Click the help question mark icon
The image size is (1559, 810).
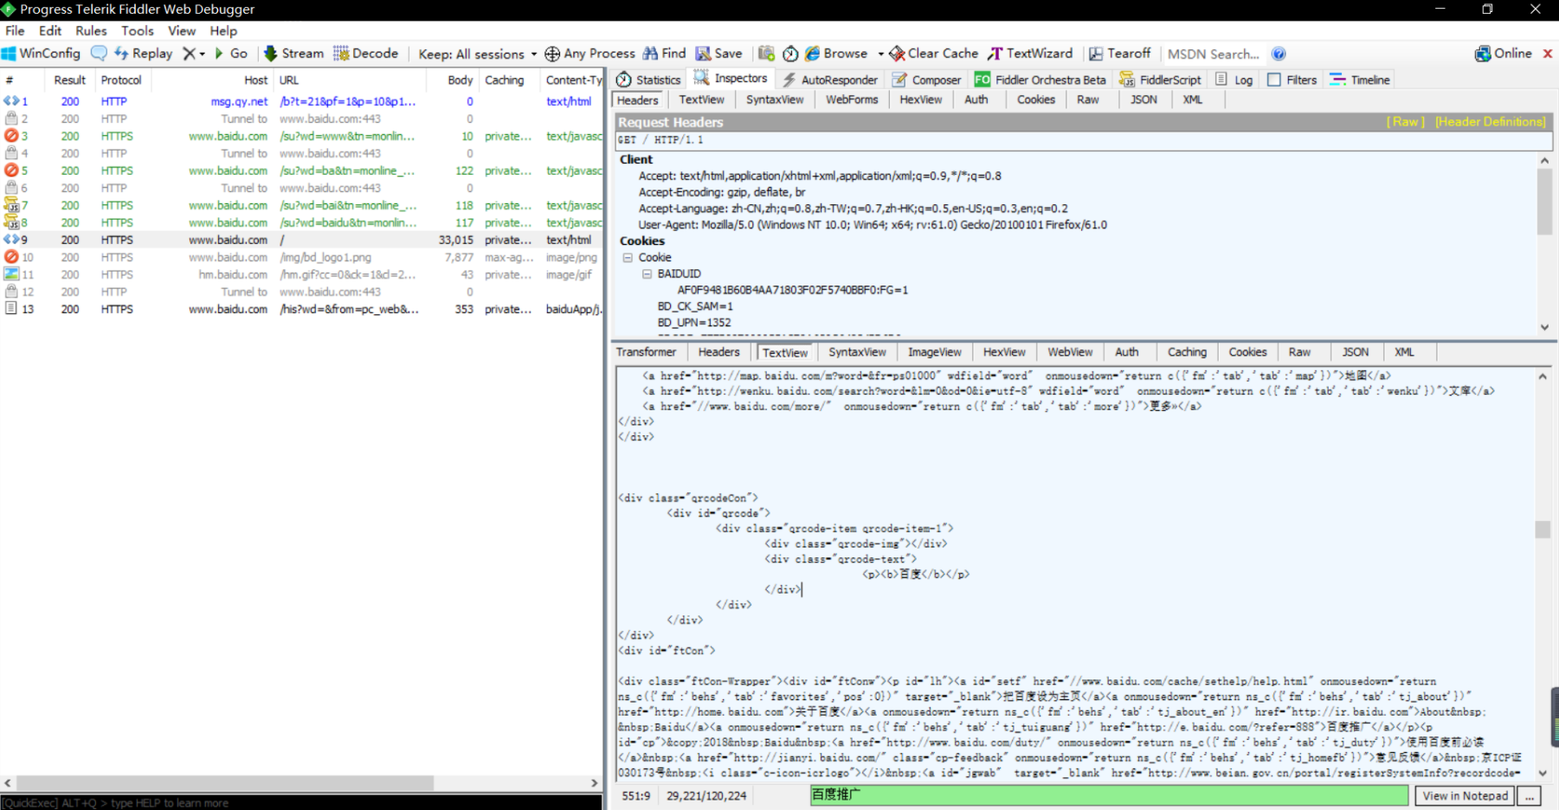tap(1279, 54)
